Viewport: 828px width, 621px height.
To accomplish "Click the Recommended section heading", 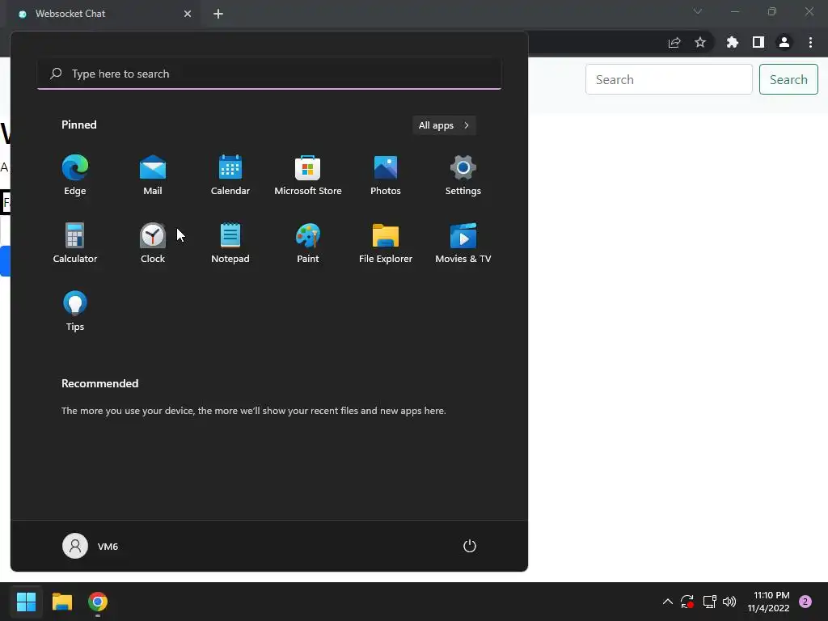I will (99, 383).
